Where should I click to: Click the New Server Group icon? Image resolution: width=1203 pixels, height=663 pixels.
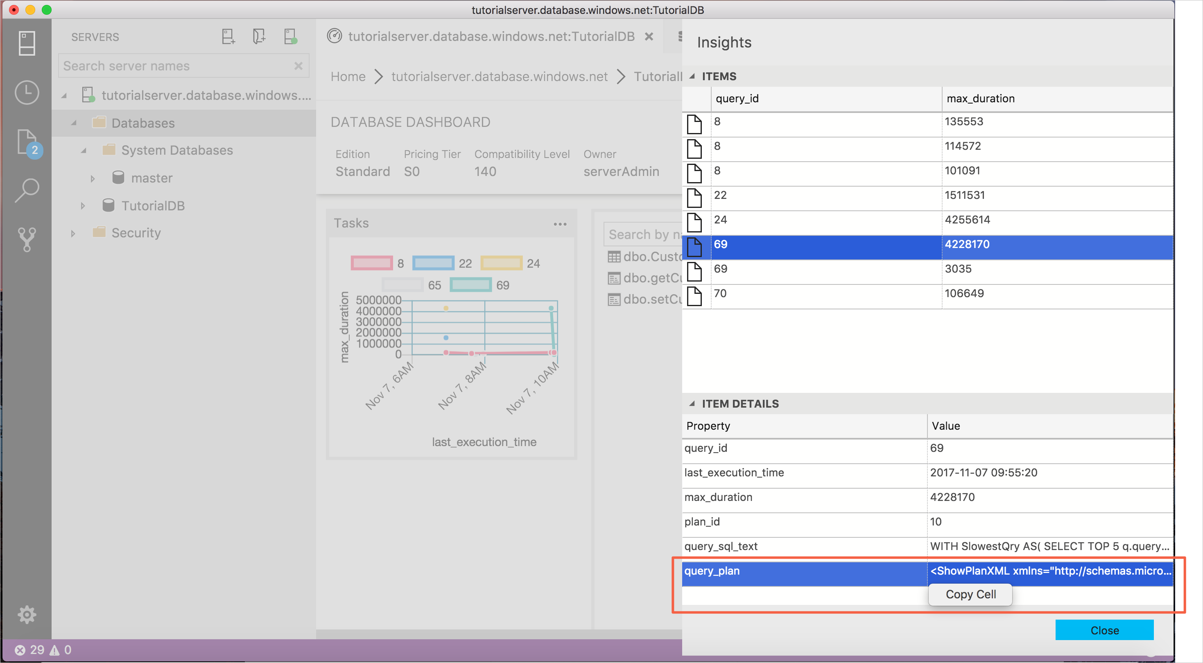coord(259,36)
